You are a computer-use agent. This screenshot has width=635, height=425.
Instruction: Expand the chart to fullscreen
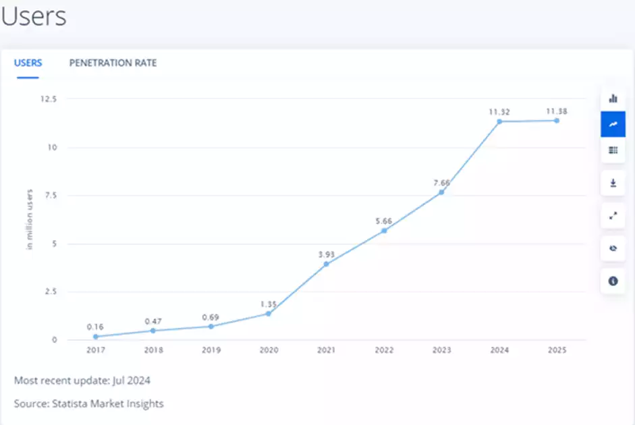613,217
